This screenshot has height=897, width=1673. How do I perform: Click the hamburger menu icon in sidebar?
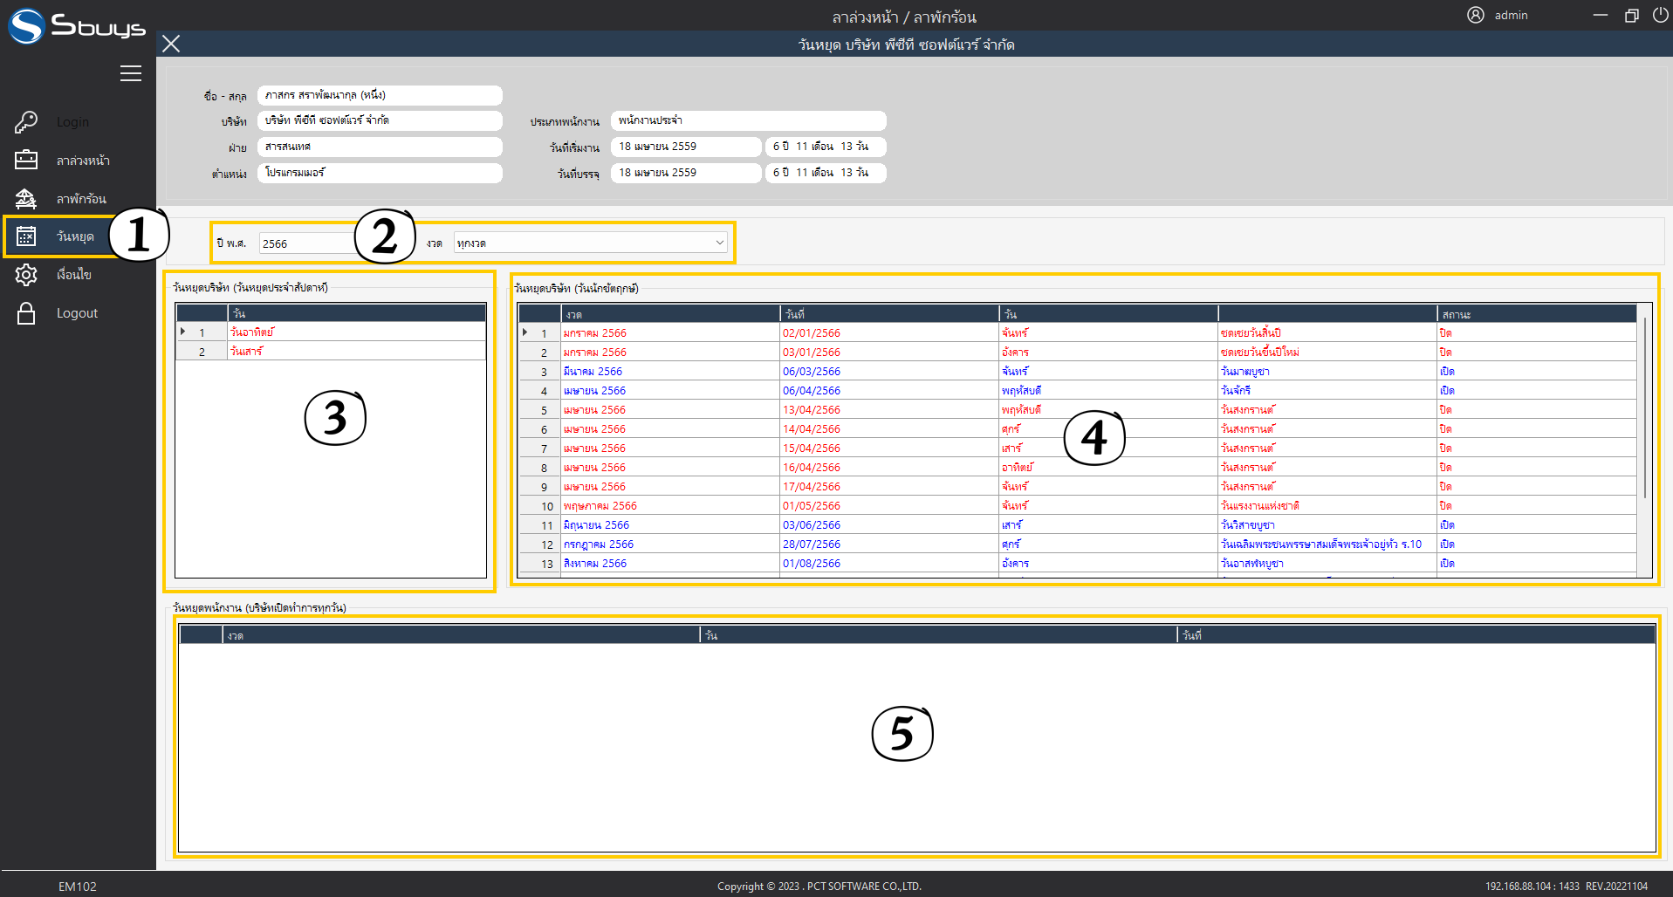point(131,74)
